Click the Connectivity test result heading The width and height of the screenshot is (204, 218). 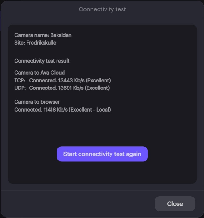[x=42, y=61]
